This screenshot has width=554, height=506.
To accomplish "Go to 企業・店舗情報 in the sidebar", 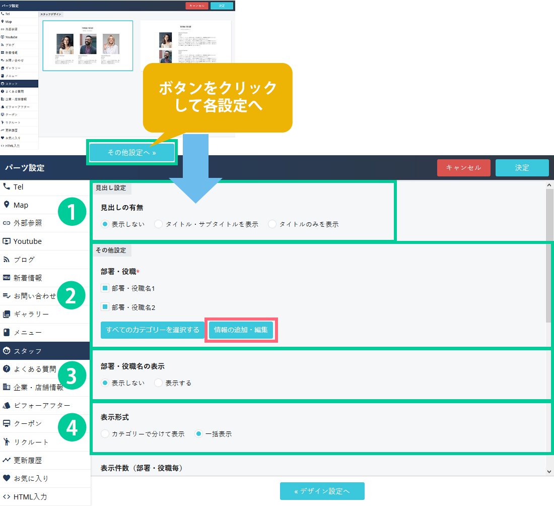I will [x=38, y=388].
